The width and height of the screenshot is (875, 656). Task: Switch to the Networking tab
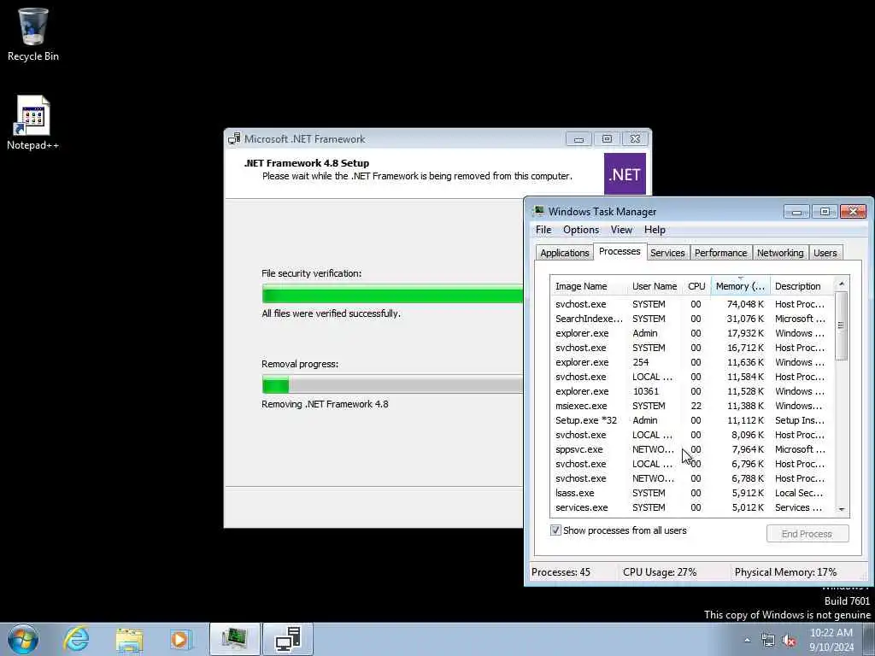click(780, 253)
